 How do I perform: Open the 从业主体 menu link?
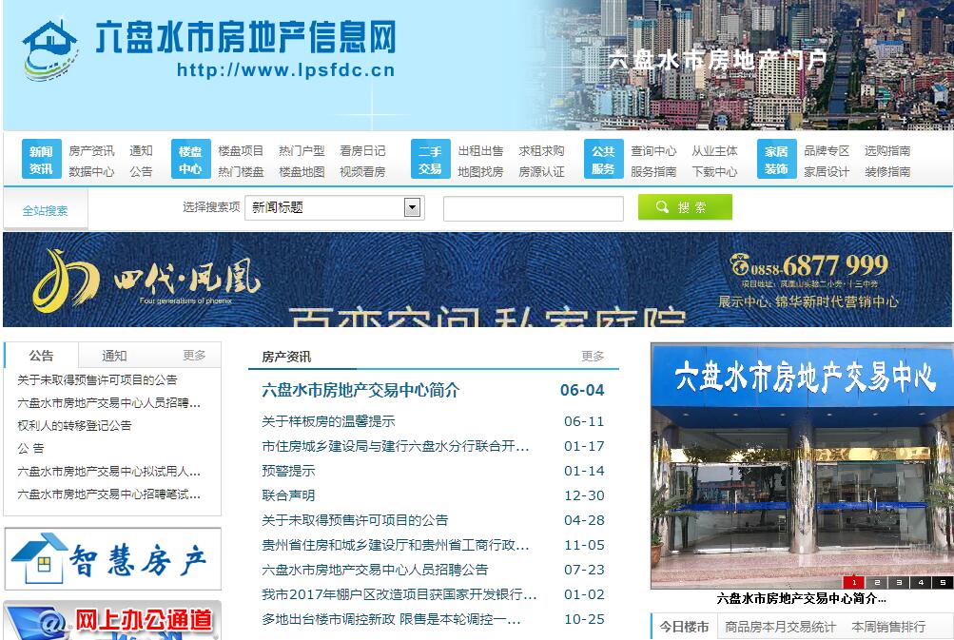(714, 151)
